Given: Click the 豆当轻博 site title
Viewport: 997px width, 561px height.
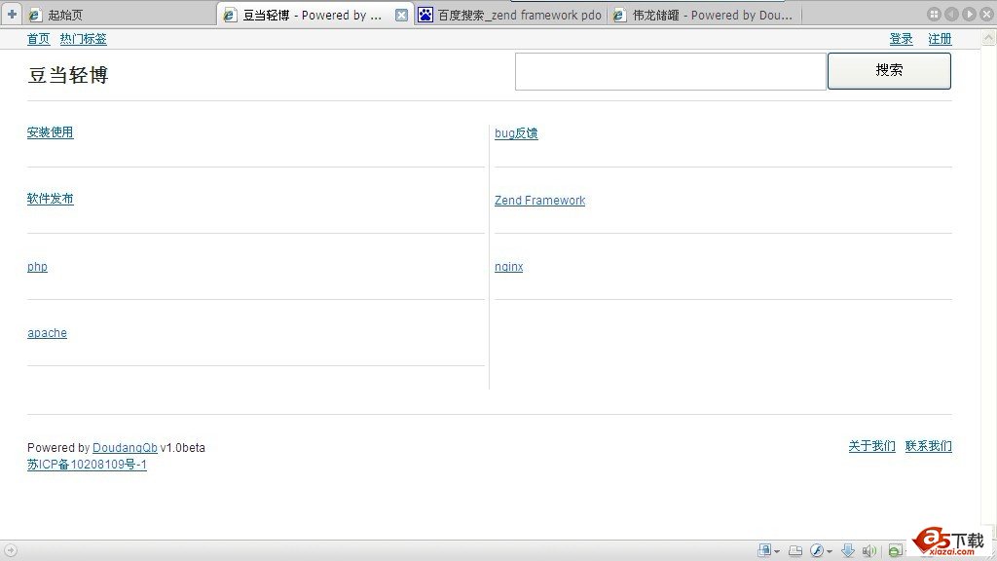Looking at the screenshot, I should (68, 75).
